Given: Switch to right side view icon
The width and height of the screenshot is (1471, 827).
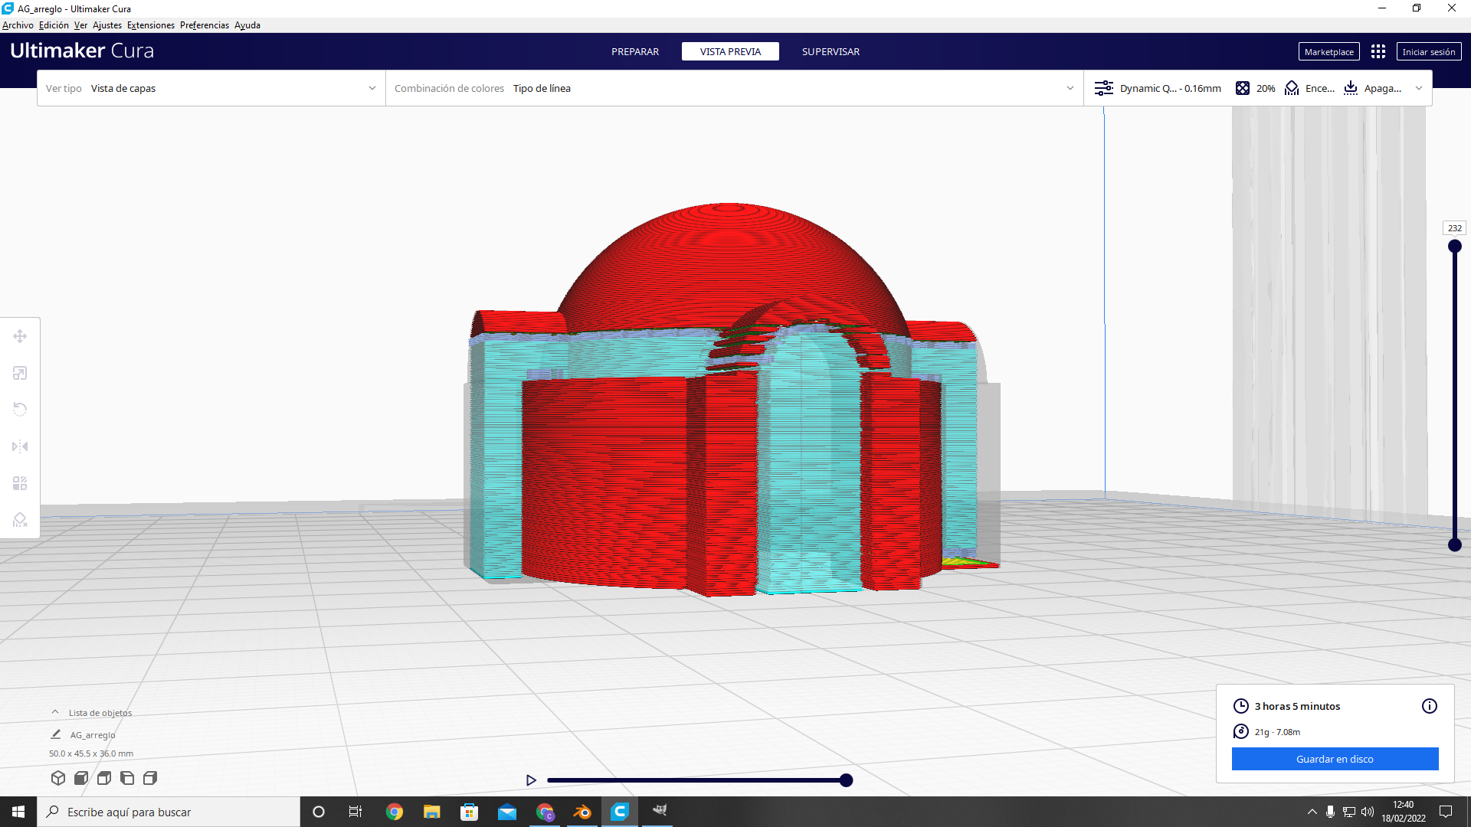Looking at the screenshot, I should click(x=150, y=778).
